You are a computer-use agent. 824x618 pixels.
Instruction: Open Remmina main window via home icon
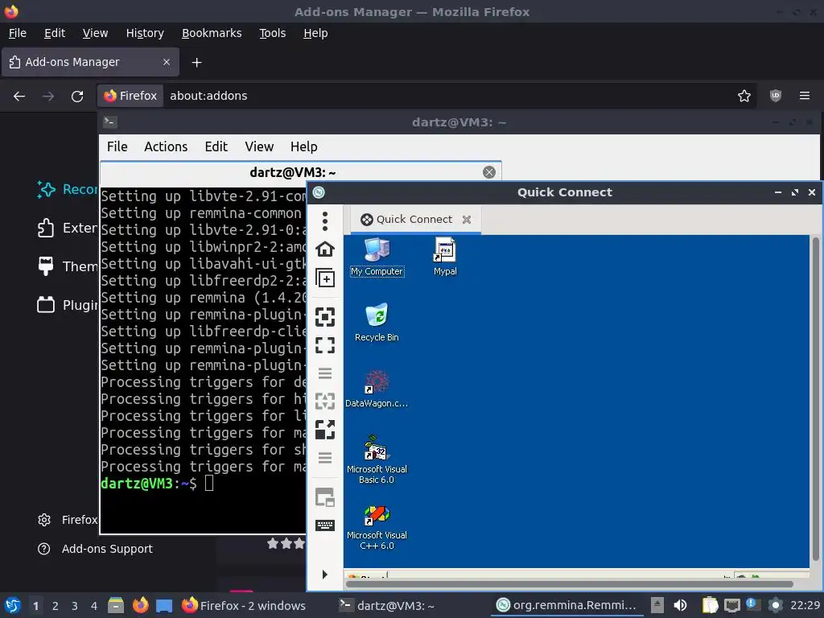[325, 249]
